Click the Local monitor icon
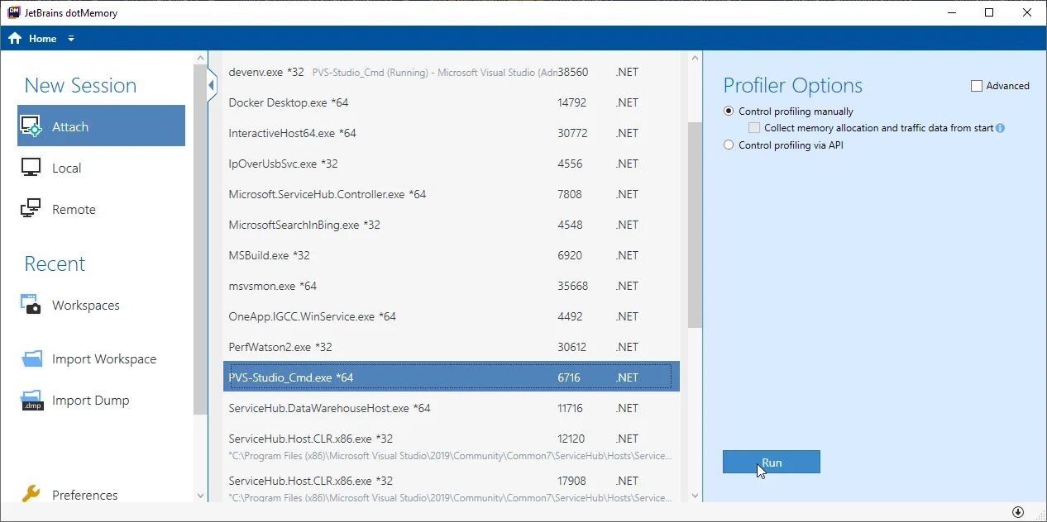 pos(31,168)
